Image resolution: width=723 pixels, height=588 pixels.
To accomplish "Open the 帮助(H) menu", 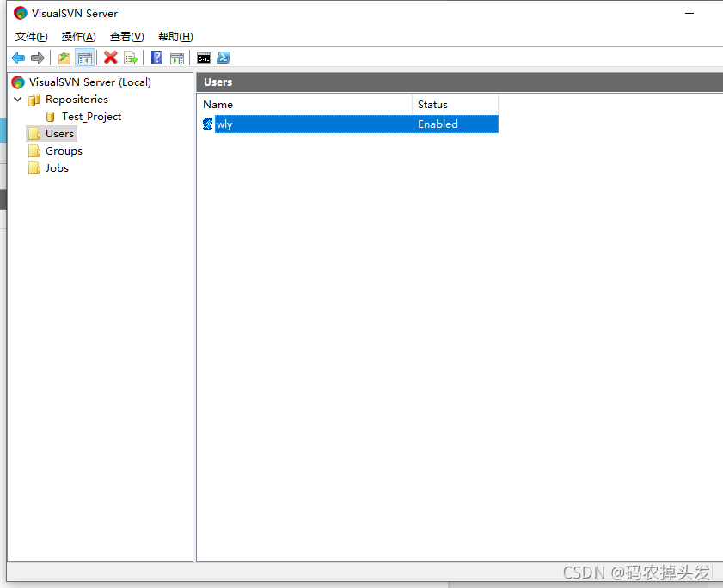I will point(175,37).
